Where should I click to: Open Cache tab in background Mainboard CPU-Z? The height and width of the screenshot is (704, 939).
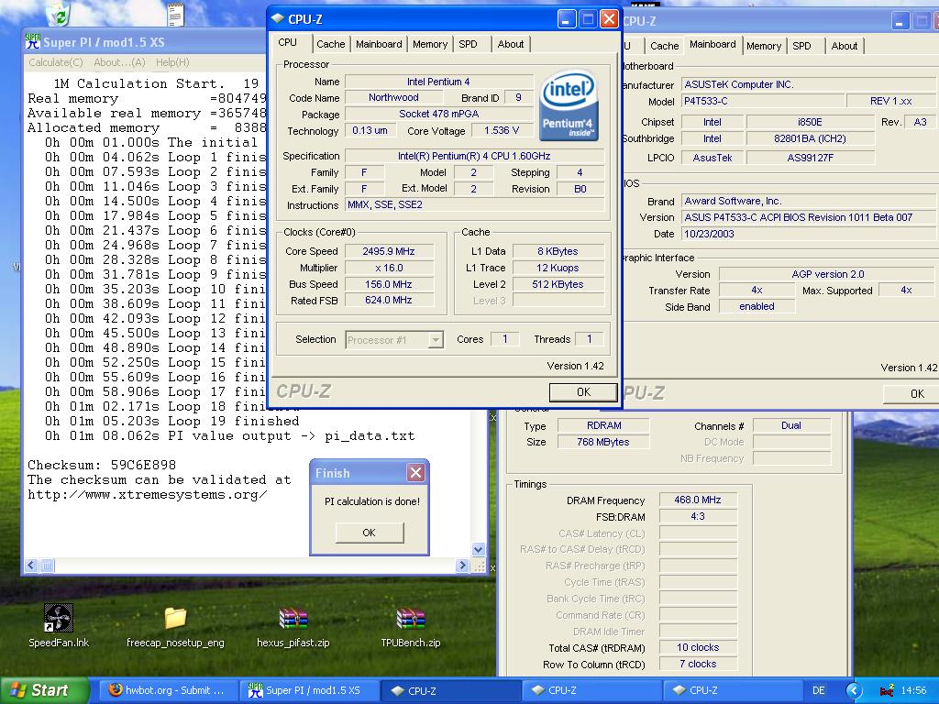click(x=664, y=46)
